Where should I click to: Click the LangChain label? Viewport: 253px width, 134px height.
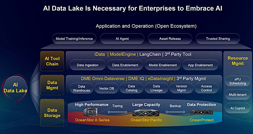click(x=150, y=54)
